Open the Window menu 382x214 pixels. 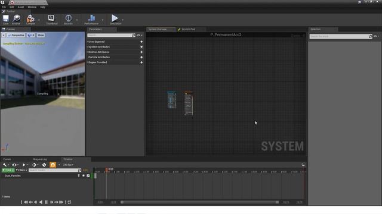click(32, 7)
